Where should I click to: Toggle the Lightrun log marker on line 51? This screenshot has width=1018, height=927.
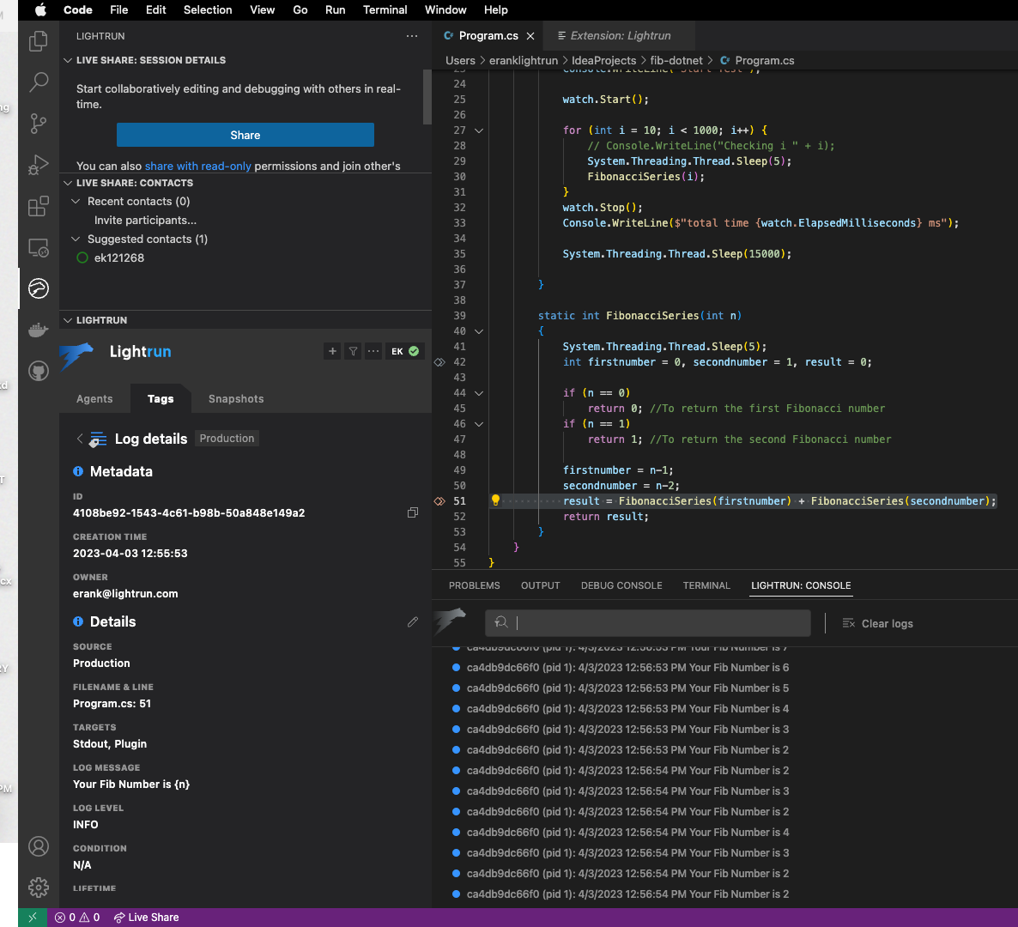click(439, 501)
